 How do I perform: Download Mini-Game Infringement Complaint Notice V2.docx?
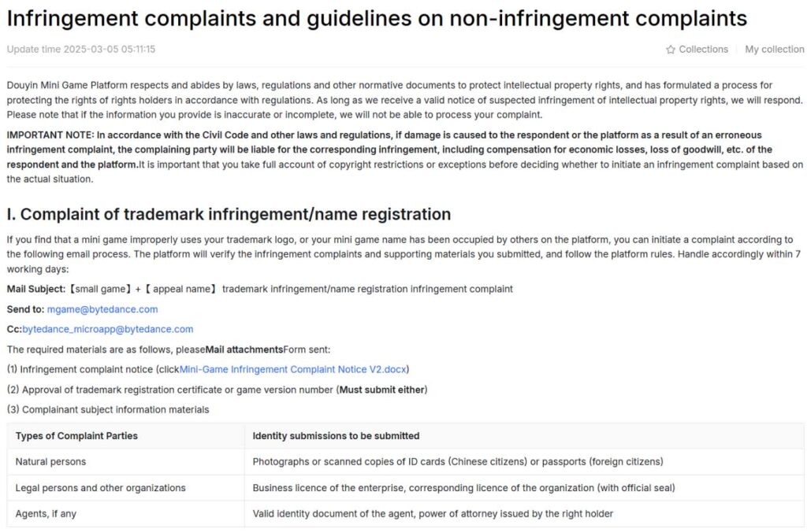coord(293,370)
